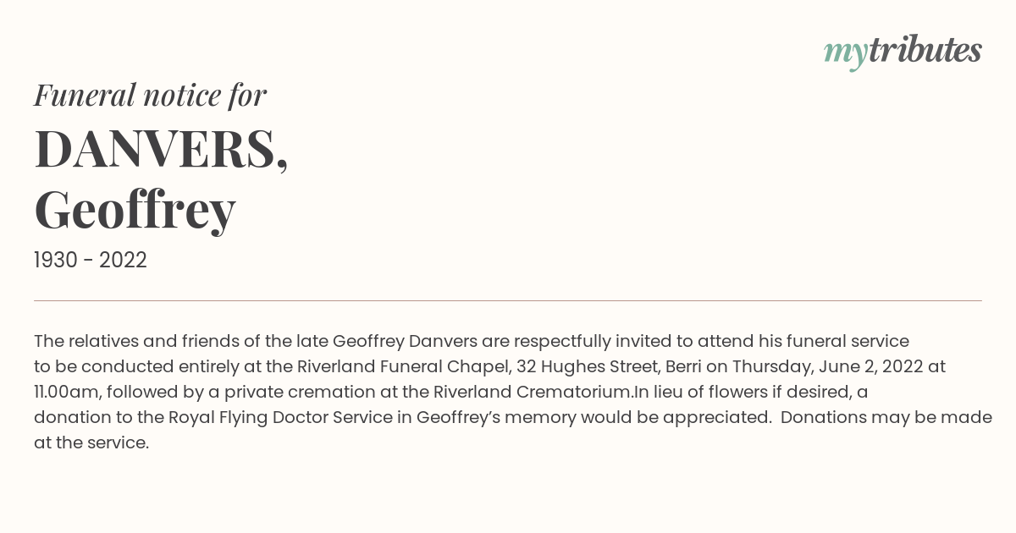The width and height of the screenshot is (1016, 533).
Task: Click the words "at the service."
Action: coord(91,442)
